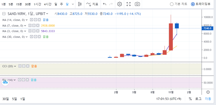The height and width of the screenshot is (105, 216).
Task: Click the 11월 label on time axis
Action: pos(171,92)
